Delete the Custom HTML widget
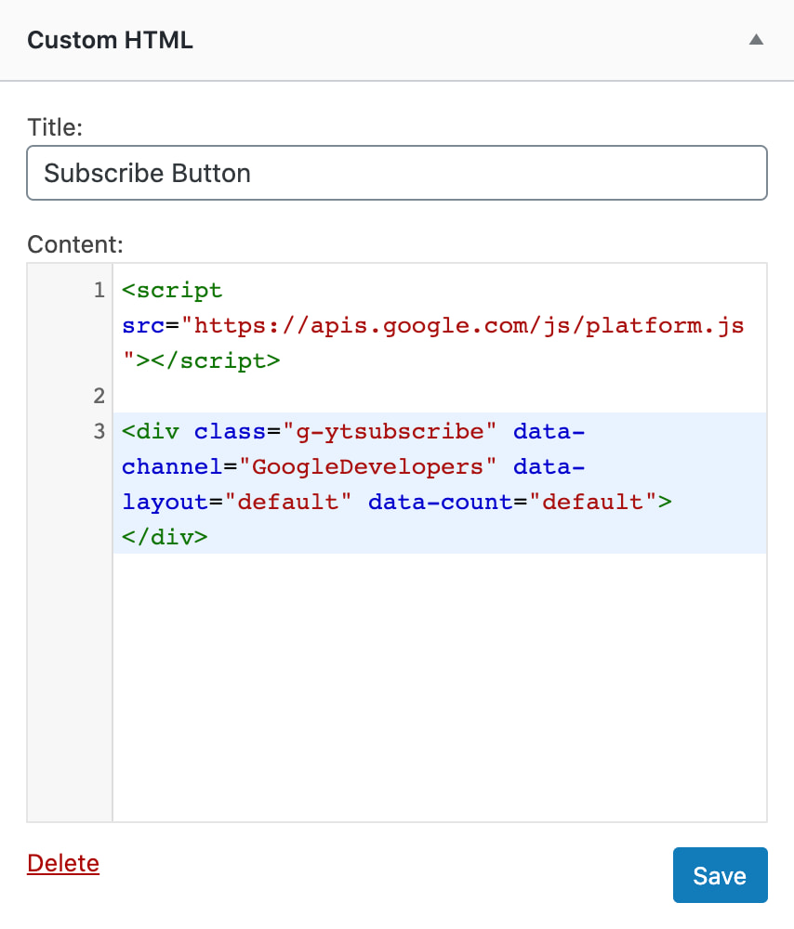 tap(63, 863)
